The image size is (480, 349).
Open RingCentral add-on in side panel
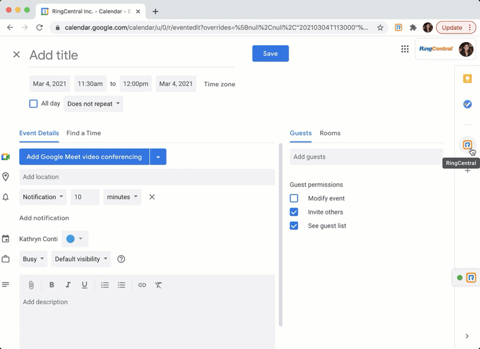click(467, 145)
